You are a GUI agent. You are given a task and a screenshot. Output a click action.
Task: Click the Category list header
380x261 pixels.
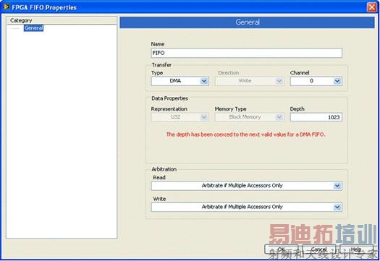point(62,20)
